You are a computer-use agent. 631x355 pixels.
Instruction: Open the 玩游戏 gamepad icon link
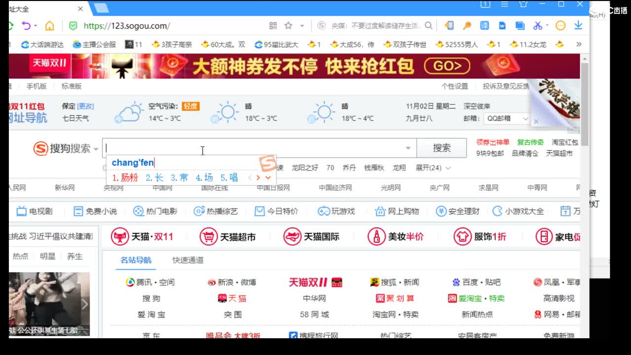(336, 211)
